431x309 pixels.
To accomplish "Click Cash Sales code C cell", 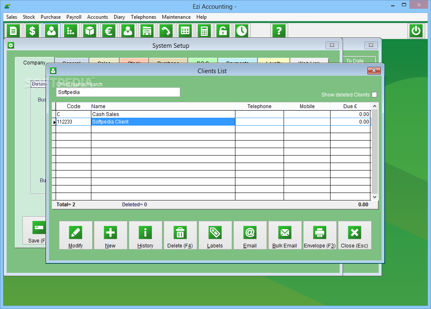I will click(x=73, y=114).
